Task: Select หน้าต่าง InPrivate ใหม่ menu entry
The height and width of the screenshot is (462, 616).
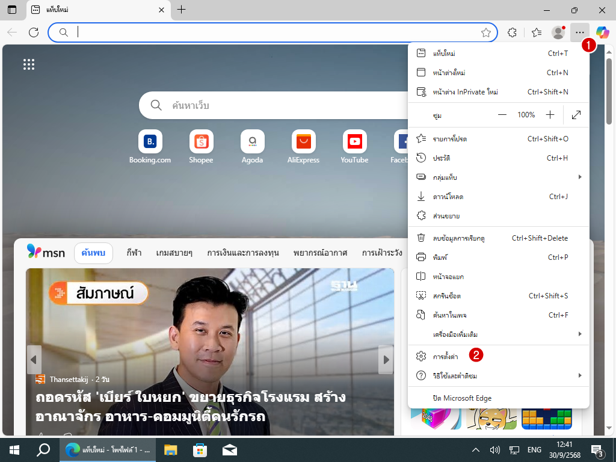Action: [x=465, y=92]
